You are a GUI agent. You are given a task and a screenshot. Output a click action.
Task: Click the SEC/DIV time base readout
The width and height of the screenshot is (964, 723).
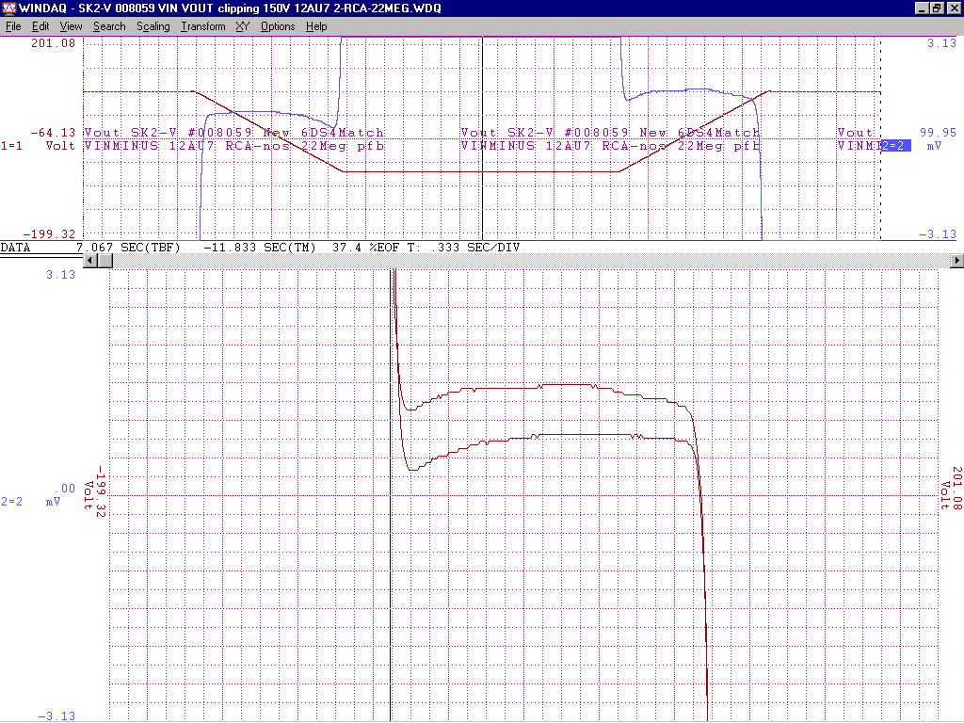[x=459, y=247]
